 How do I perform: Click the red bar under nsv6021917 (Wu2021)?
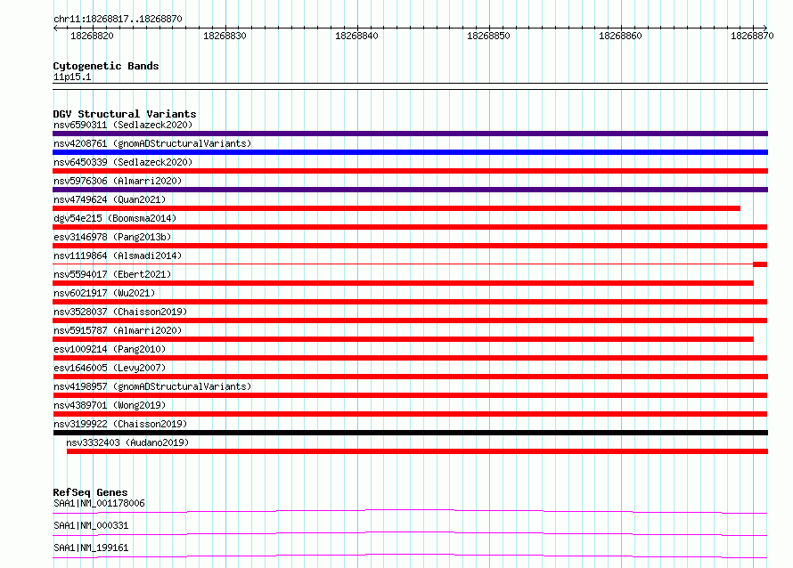pos(410,302)
